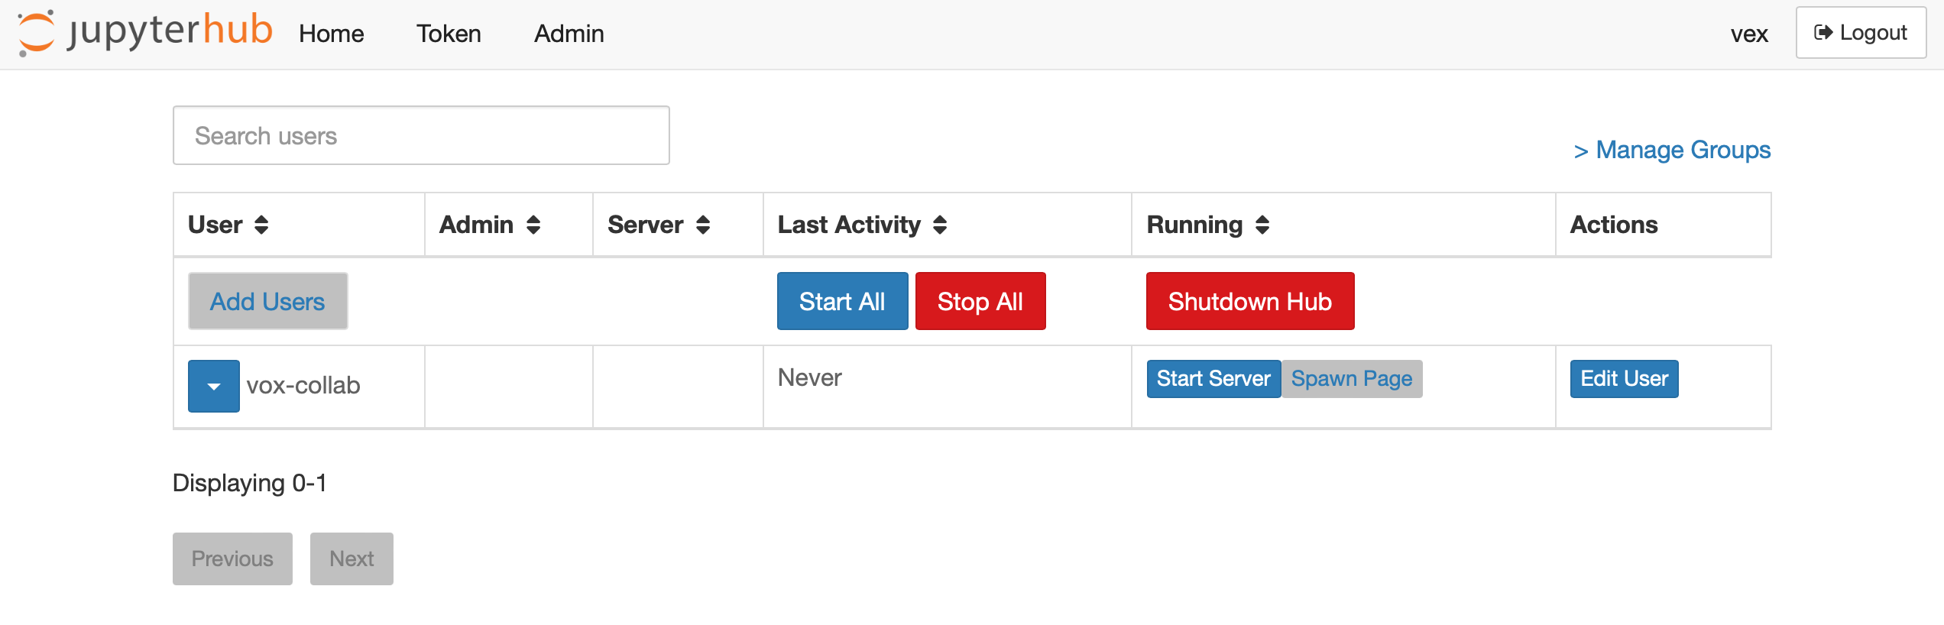Click Edit User for vox-collab

[1624, 379]
